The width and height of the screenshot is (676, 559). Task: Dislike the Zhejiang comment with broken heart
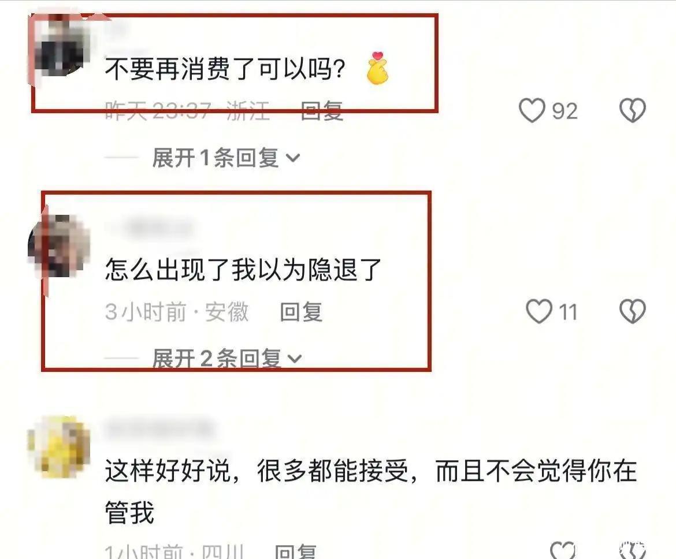click(633, 110)
